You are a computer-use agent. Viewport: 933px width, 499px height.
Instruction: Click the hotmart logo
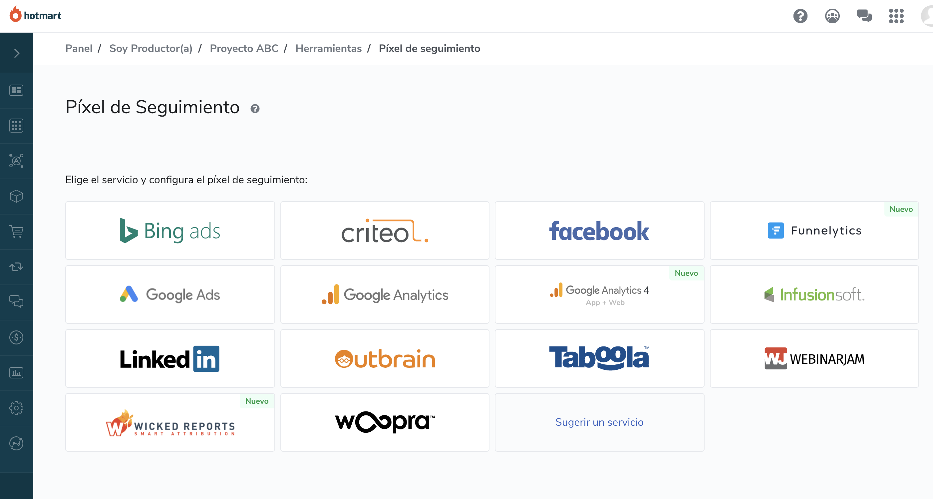tap(35, 15)
